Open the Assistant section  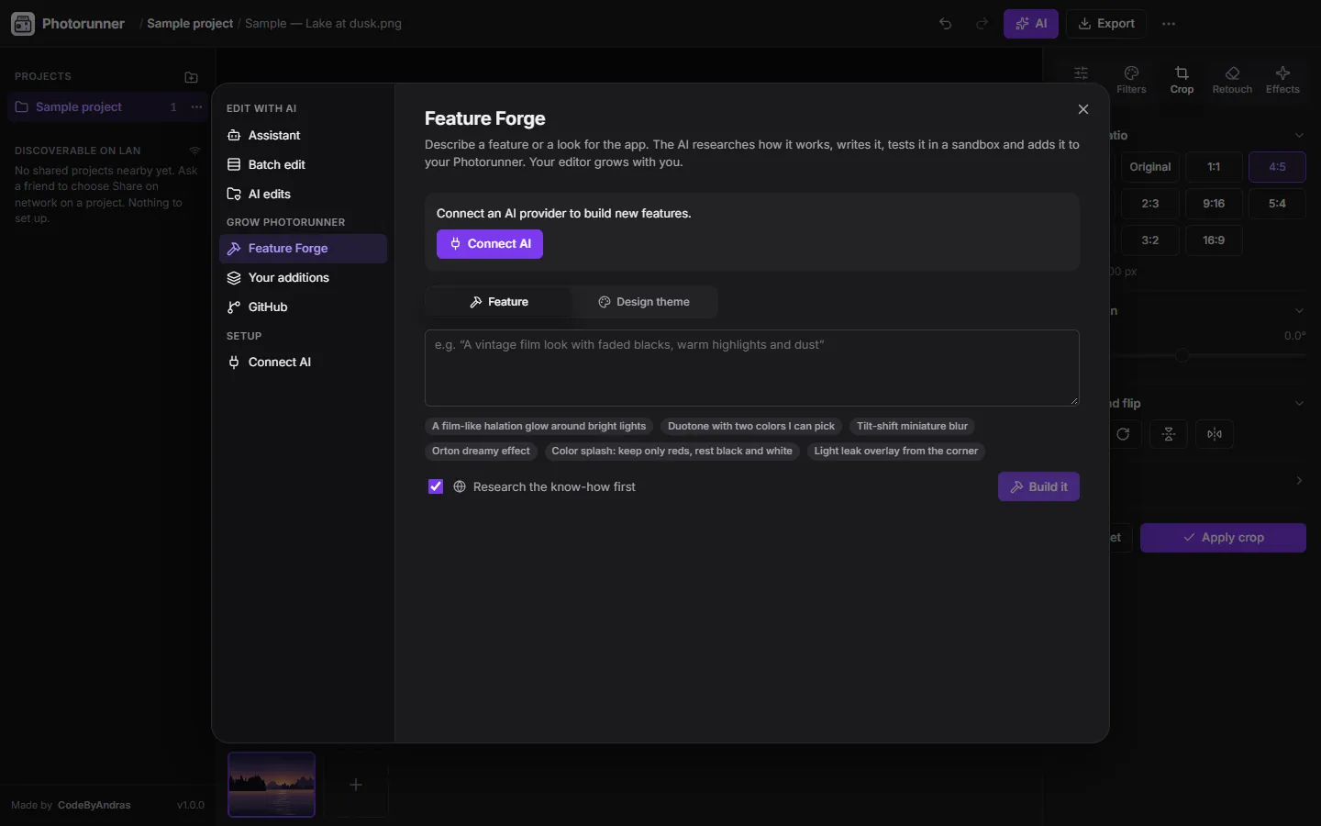click(303, 136)
